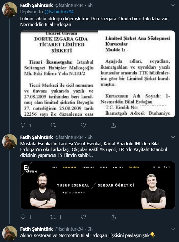Open the avatar beside the Akıncı Restoran tweet
179x242 pixels.
click(x=10, y=233)
